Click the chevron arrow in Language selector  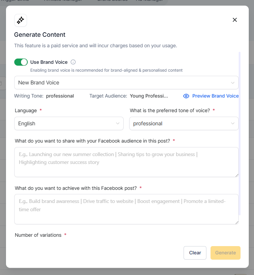[x=118, y=123]
